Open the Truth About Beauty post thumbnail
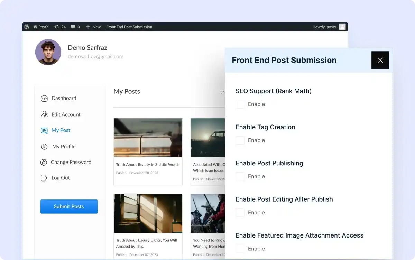Viewport: 415px width, 260px height. pos(148,138)
